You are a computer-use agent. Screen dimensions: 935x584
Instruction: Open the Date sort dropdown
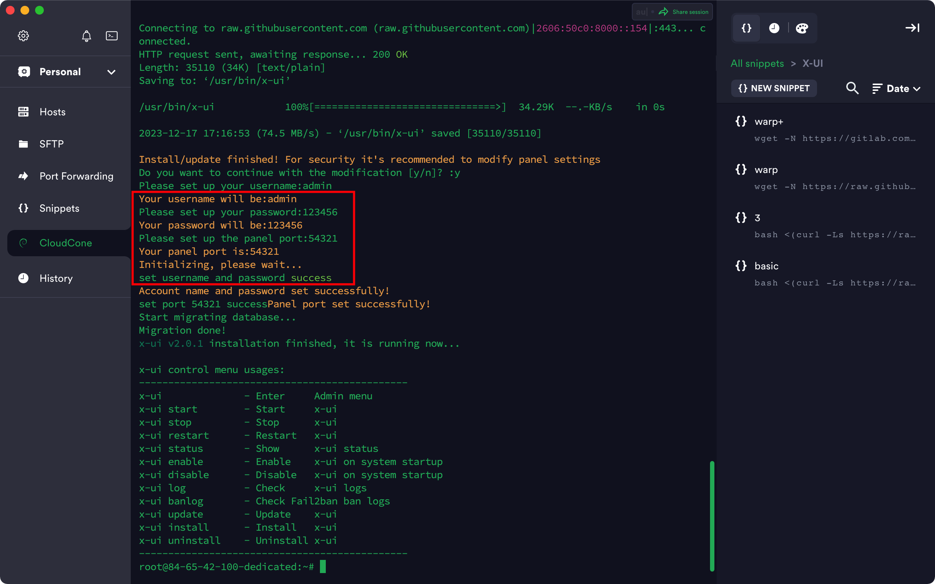tap(896, 89)
